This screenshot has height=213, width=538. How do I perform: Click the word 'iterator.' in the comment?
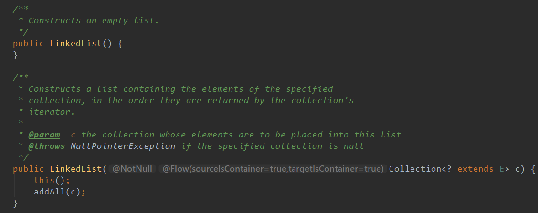[52, 112]
